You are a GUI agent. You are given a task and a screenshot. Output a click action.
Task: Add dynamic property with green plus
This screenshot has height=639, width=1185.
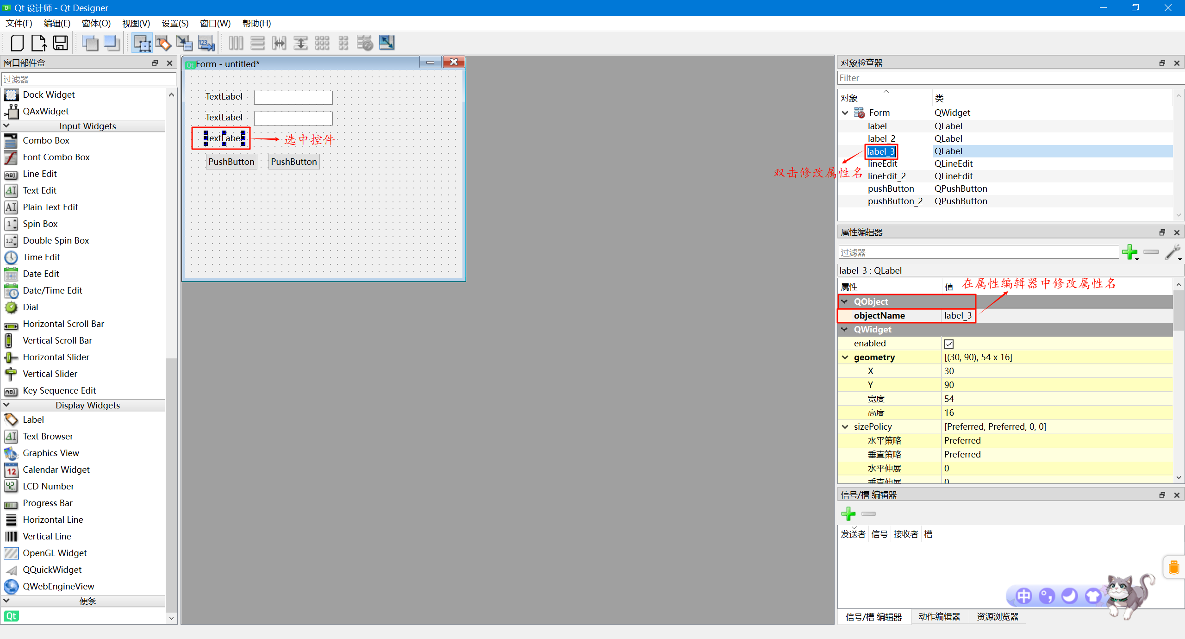[1129, 252]
